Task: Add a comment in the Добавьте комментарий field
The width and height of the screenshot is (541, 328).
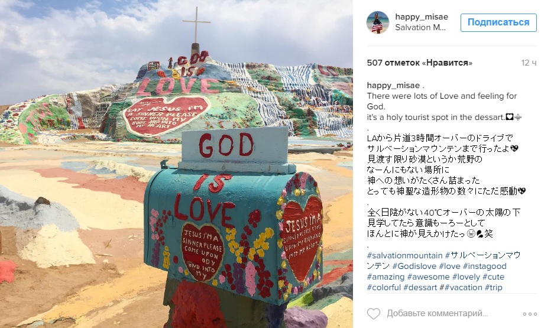Action: [437, 313]
